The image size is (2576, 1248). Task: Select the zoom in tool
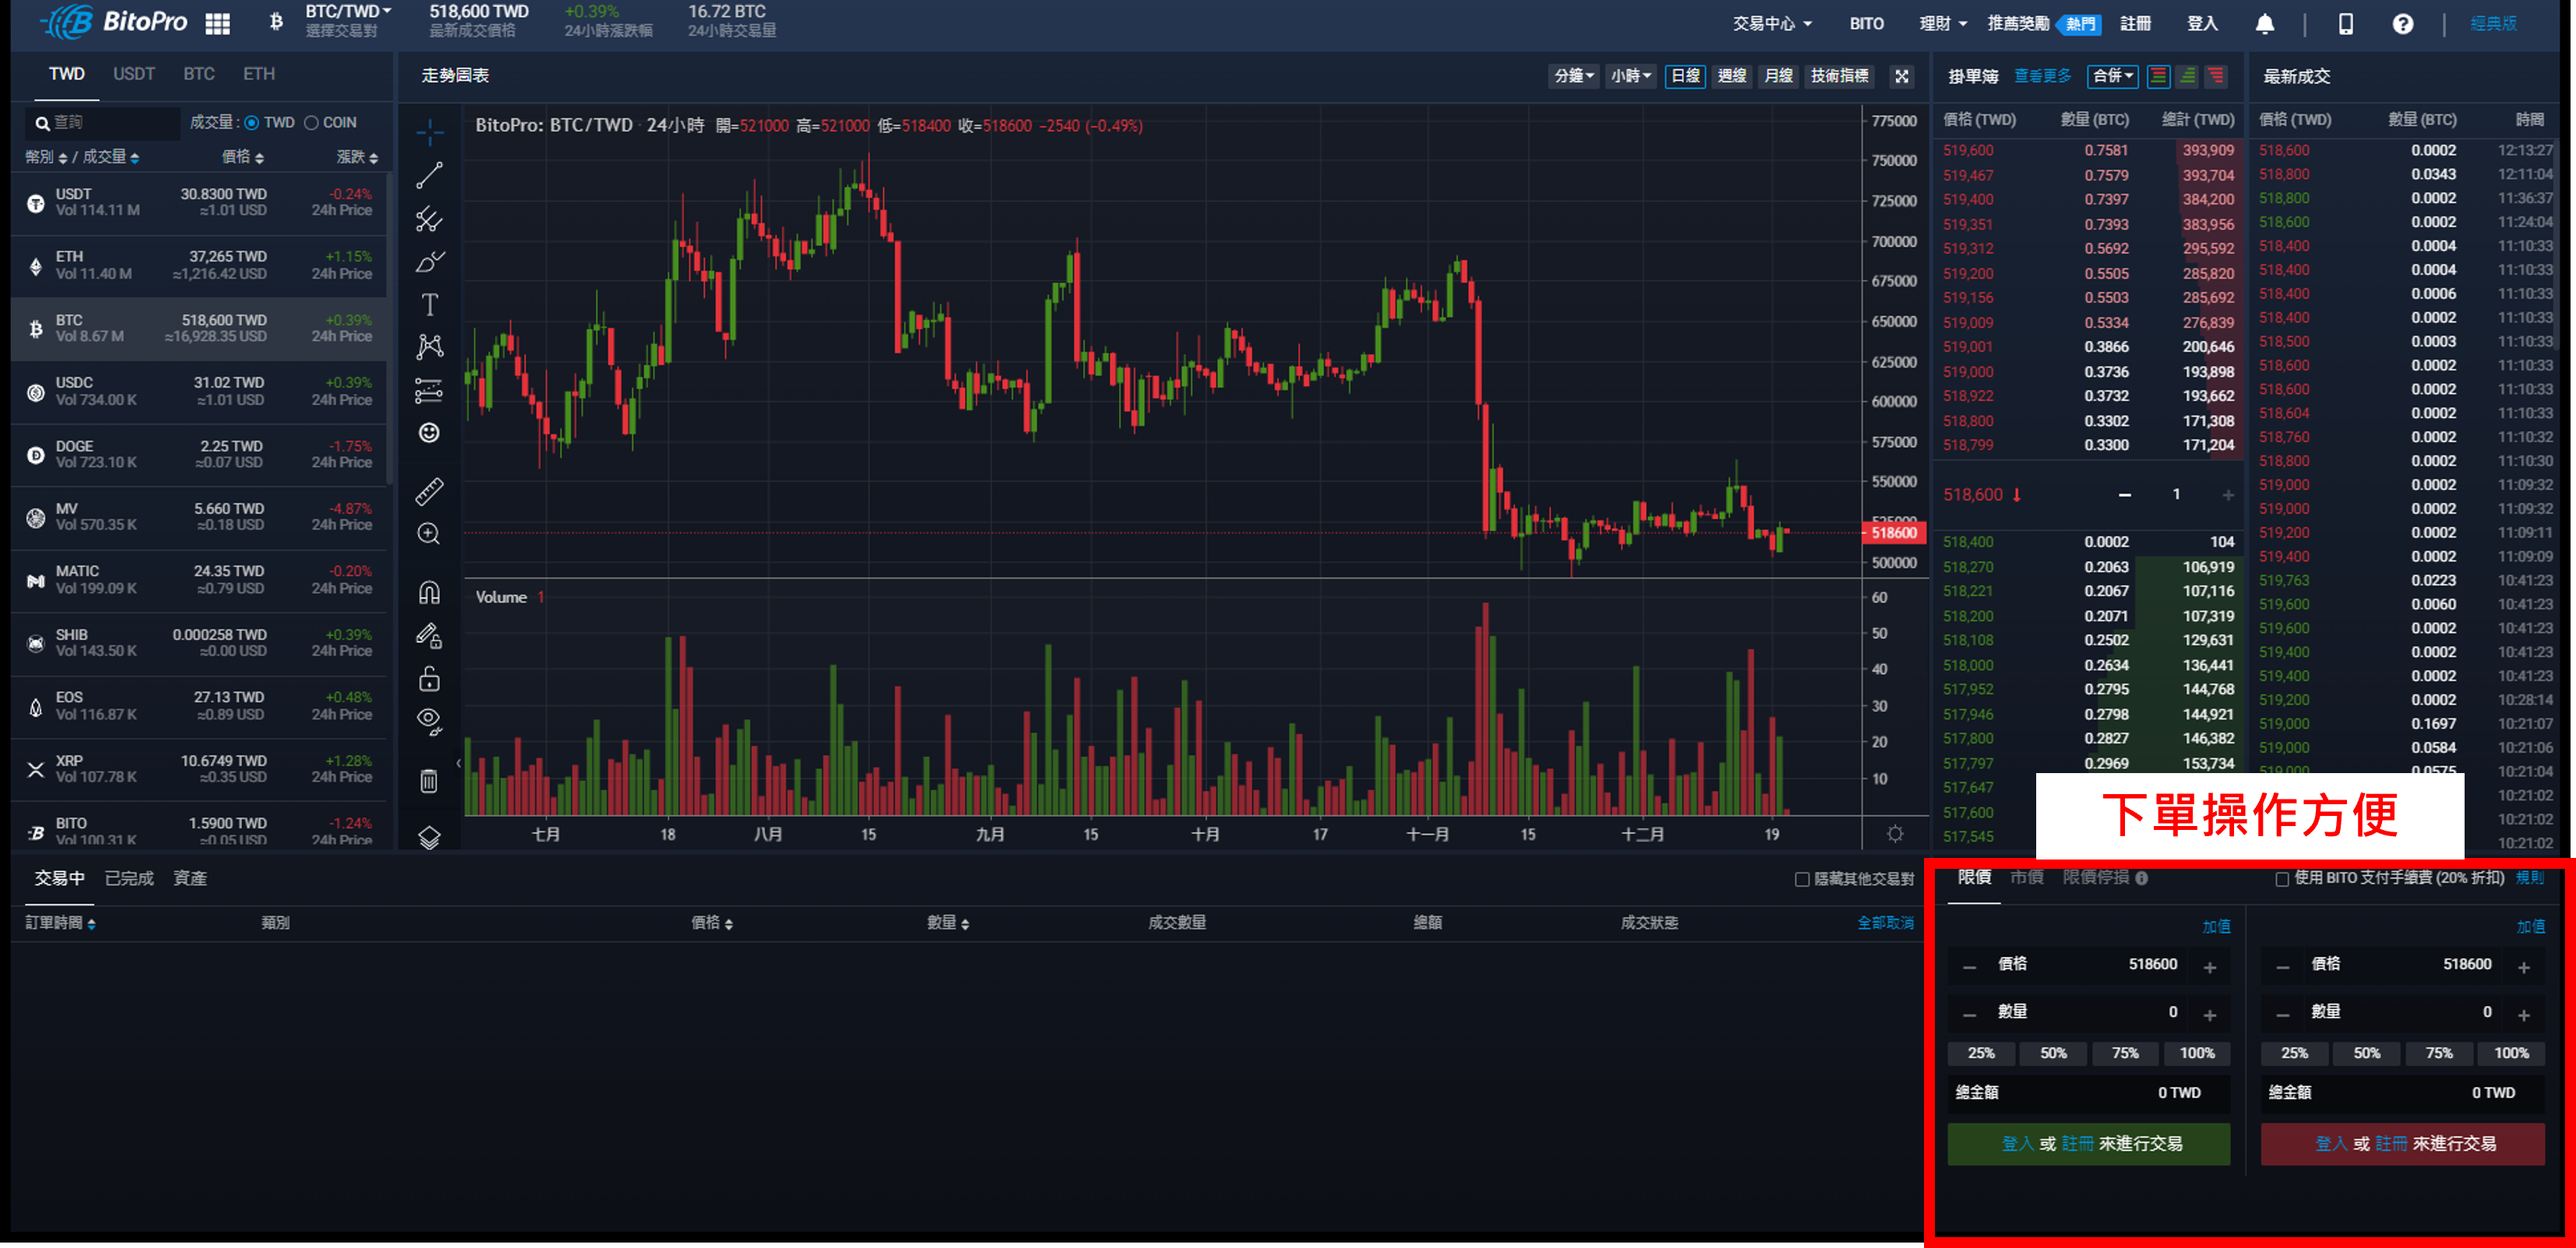pos(430,533)
